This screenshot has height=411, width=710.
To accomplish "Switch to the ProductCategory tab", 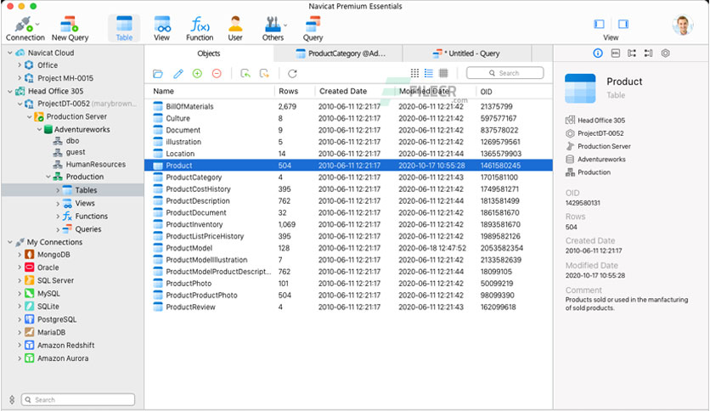I will (x=338, y=53).
